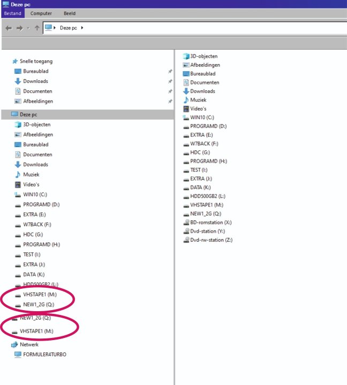
Task: Select PROGRAMD (D:) drive in sidebar
Action: pyautogui.click(x=41, y=204)
